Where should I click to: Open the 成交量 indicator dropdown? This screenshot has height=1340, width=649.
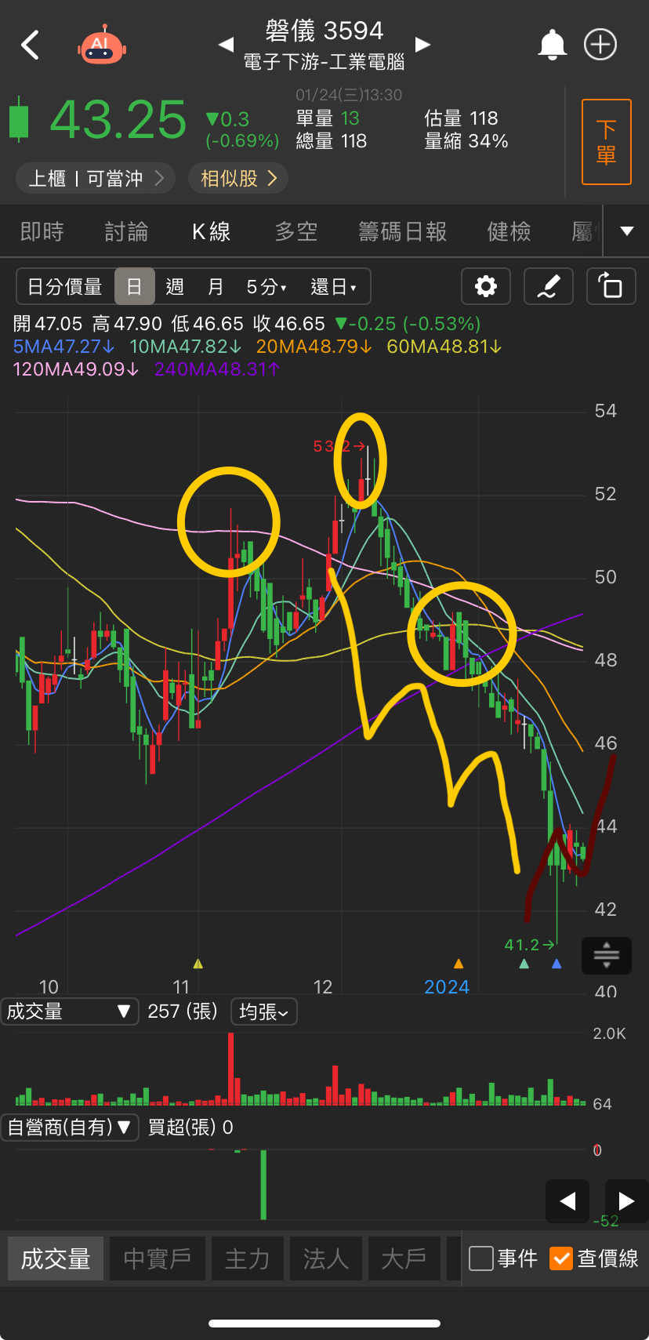click(x=69, y=1011)
